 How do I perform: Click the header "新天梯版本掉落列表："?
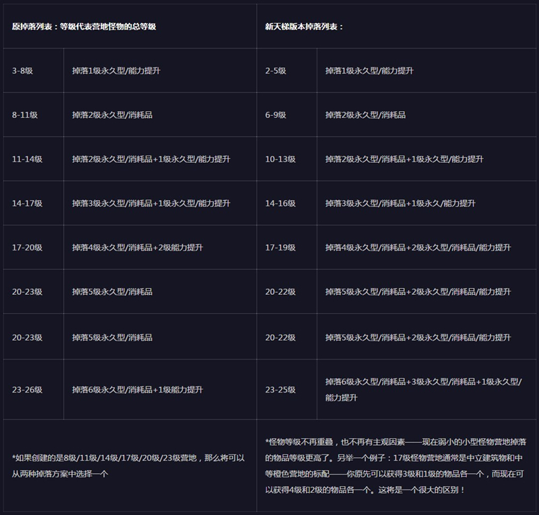305,27
